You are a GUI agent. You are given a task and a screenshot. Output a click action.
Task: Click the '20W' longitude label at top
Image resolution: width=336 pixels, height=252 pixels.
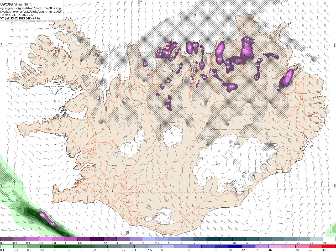pyautogui.click(x=140, y=1)
